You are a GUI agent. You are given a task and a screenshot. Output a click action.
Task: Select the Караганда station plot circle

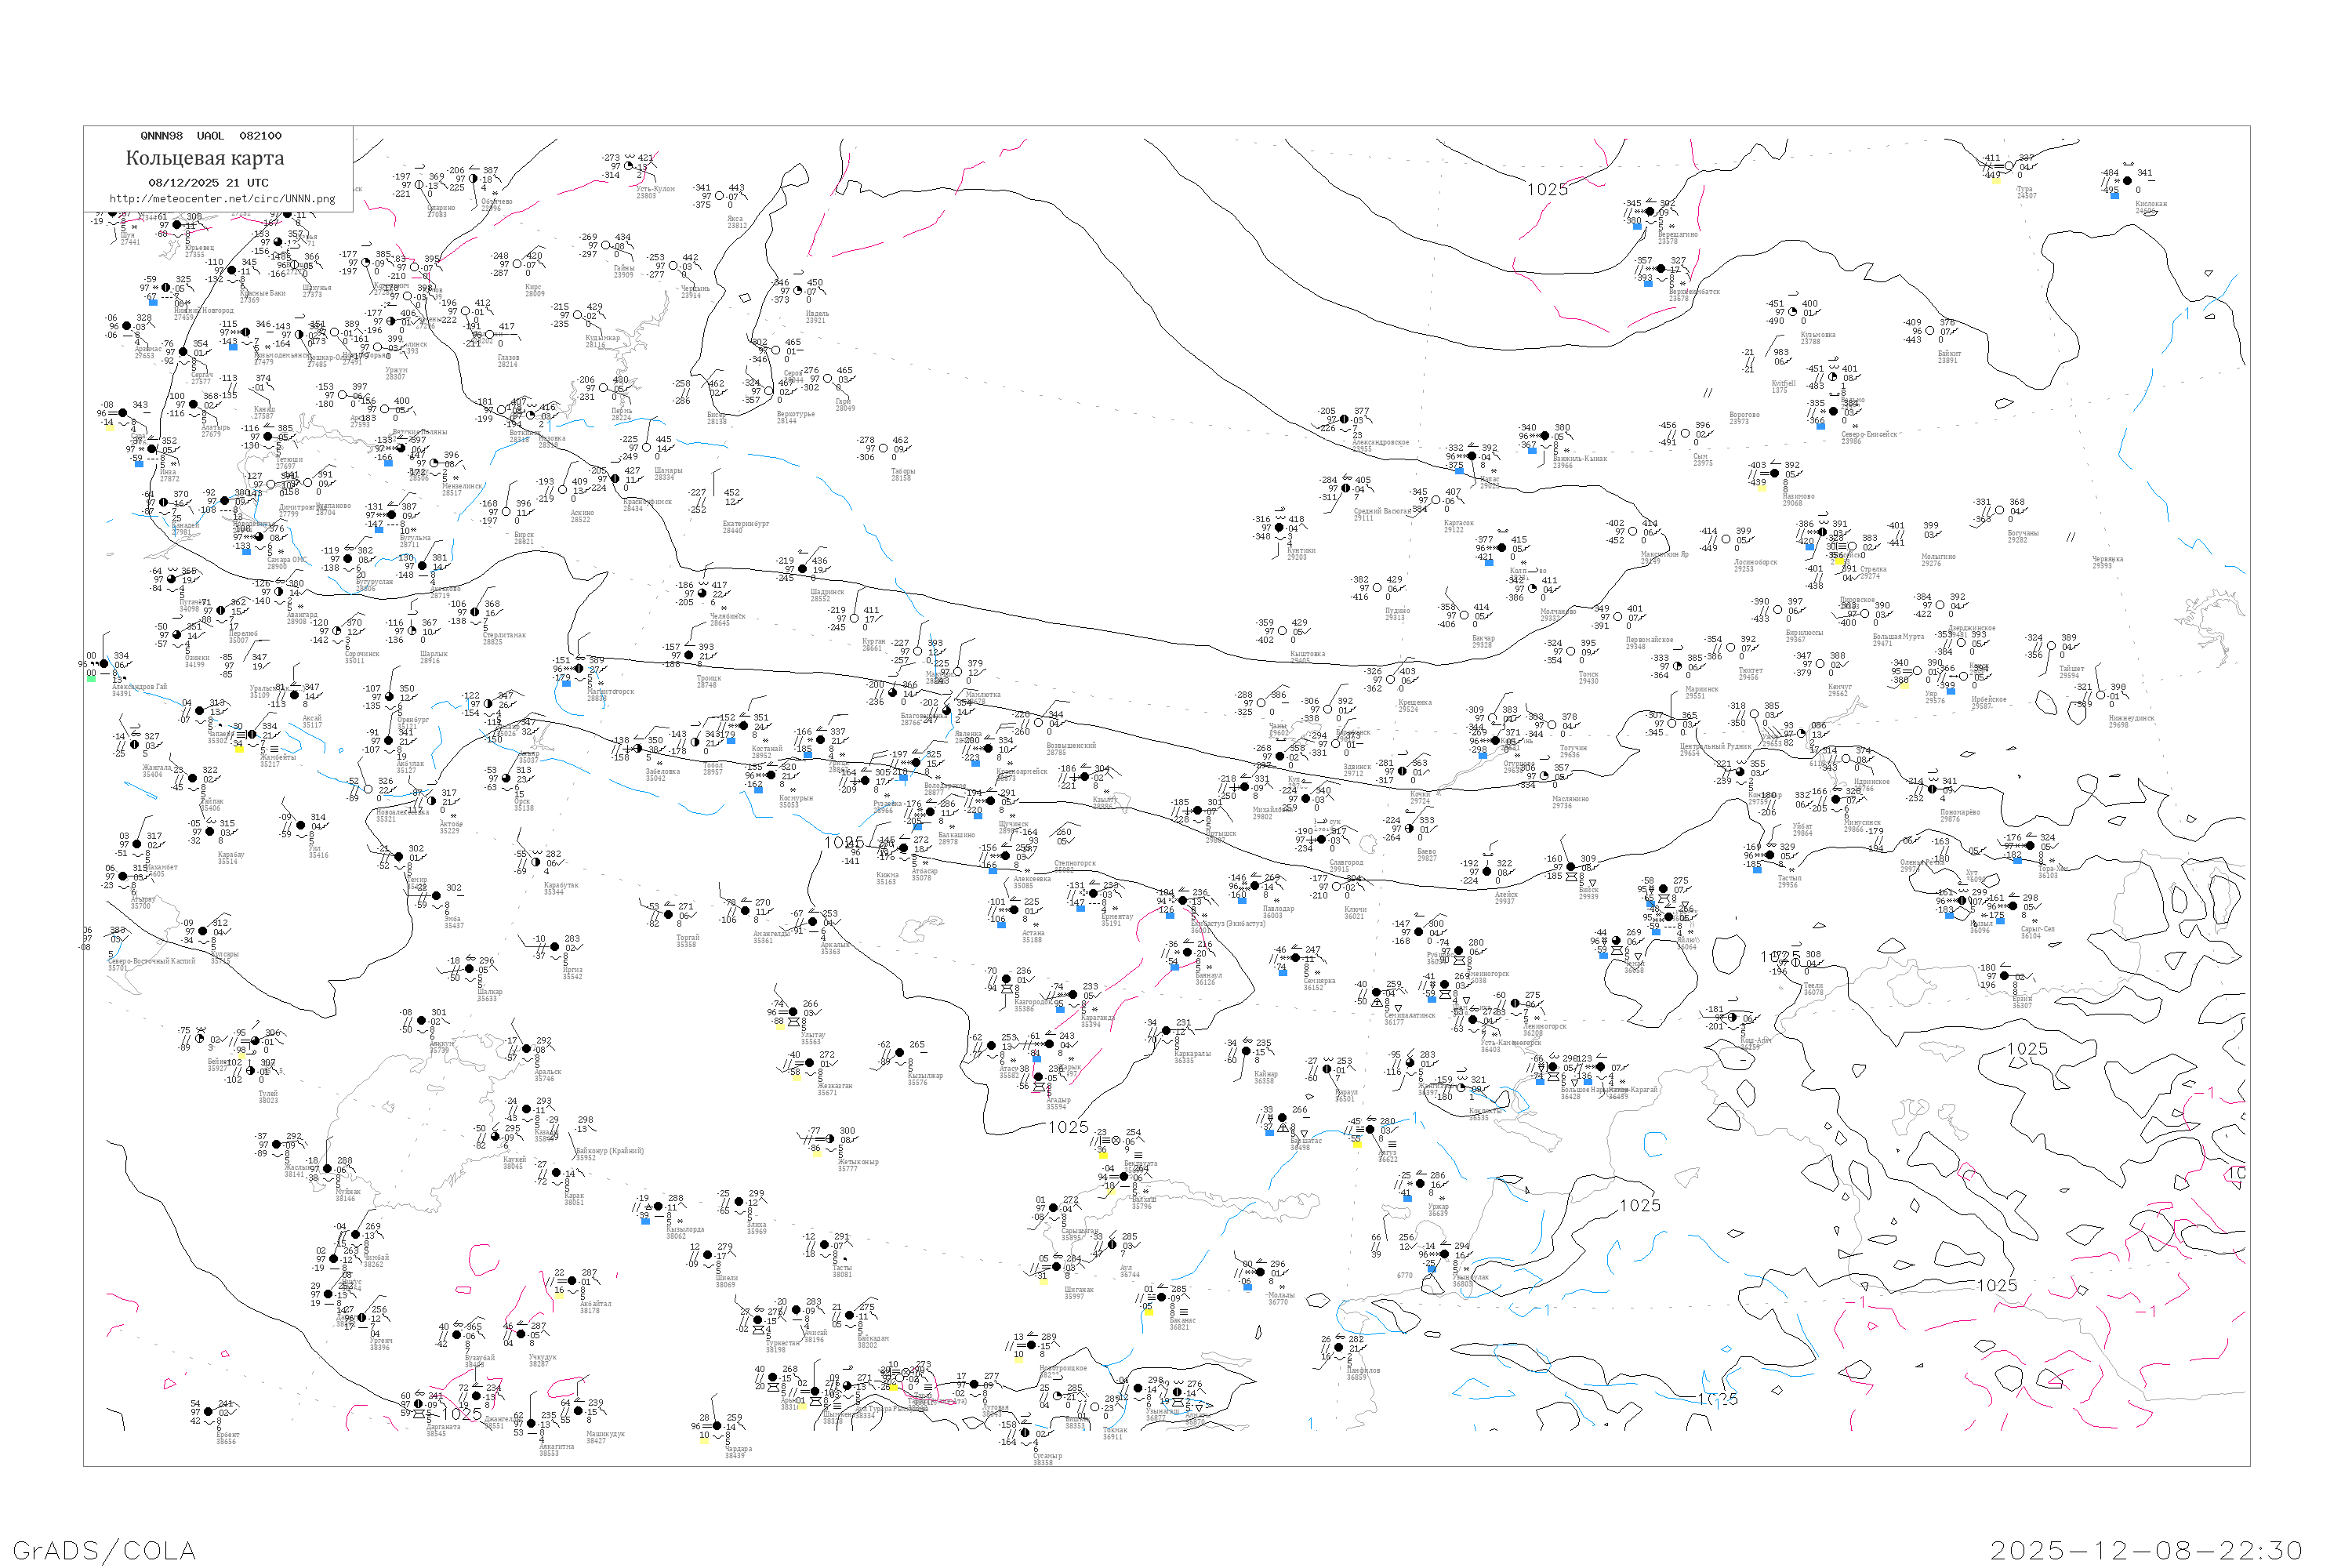pyautogui.click(x=1073, y=995)
